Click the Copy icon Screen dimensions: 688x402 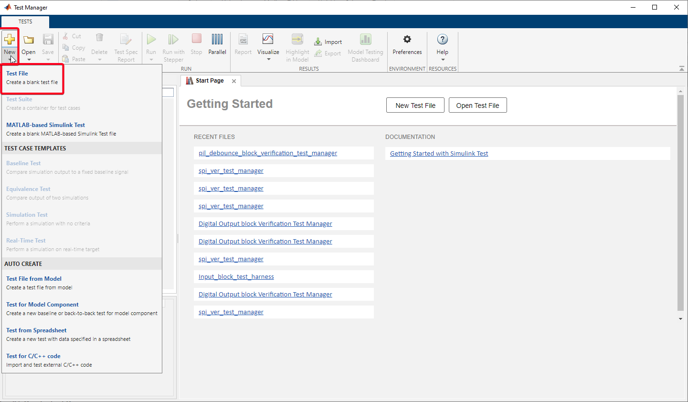pyautogui.click(x=66, y=48)
